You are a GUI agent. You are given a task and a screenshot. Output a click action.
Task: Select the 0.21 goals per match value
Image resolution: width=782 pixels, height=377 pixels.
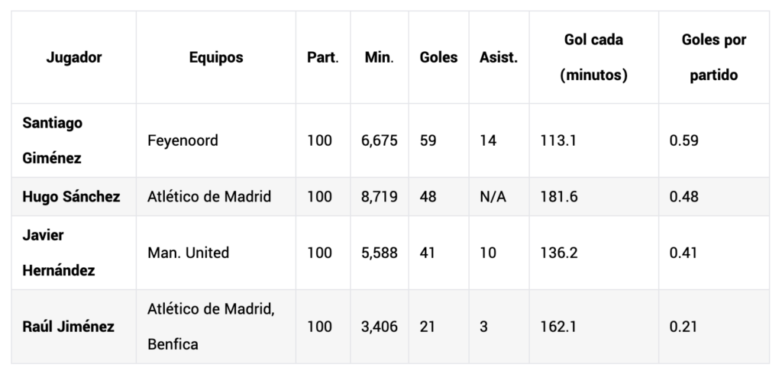(x=683, y=327)
